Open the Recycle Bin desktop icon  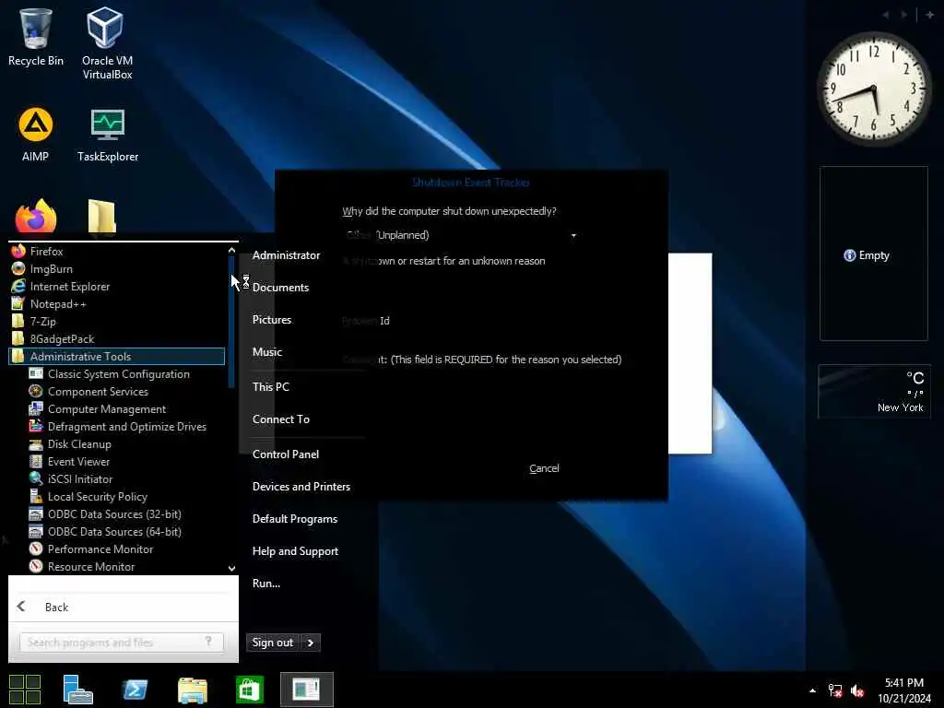click(x=36, y=37)
